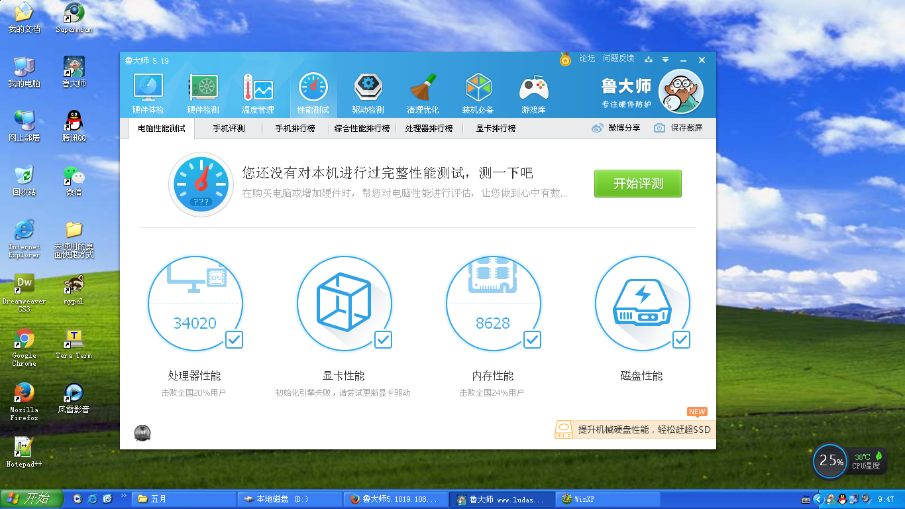Open the 装机必备 essential software section
Screen dimensions: 905x509
coord(478,93)
